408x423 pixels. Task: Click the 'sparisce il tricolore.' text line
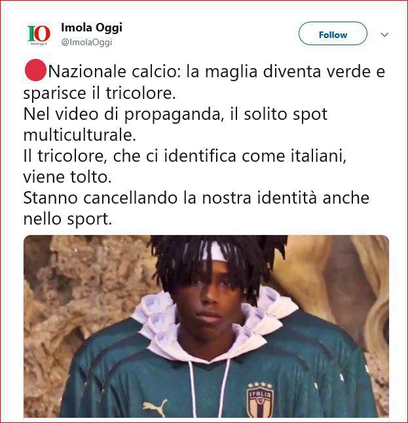pos(100,93)
